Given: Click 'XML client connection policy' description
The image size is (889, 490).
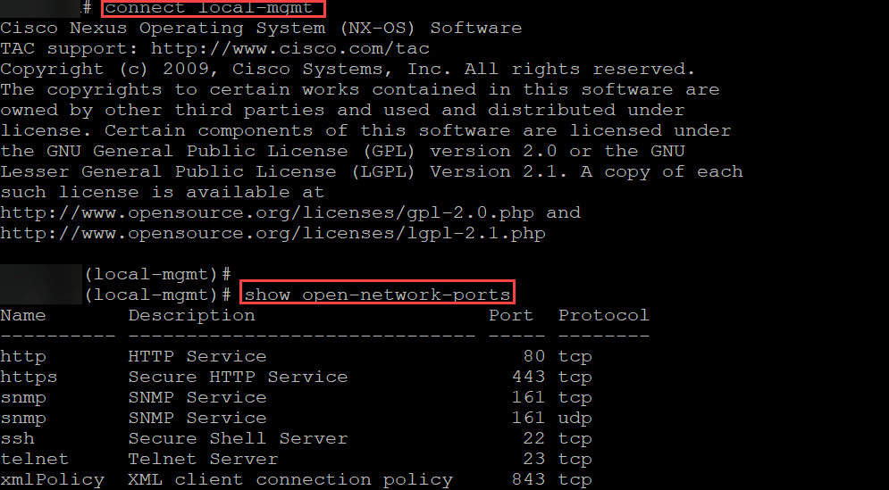Looking at the screenshot, I should pyautogui.click(x=290, y=480).
